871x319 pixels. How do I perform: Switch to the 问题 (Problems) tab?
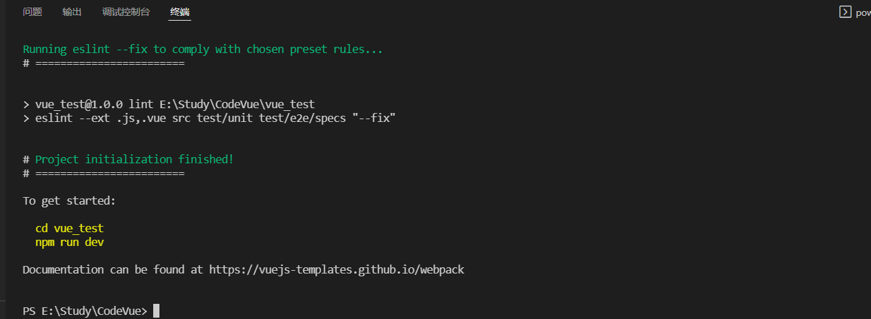32,12
